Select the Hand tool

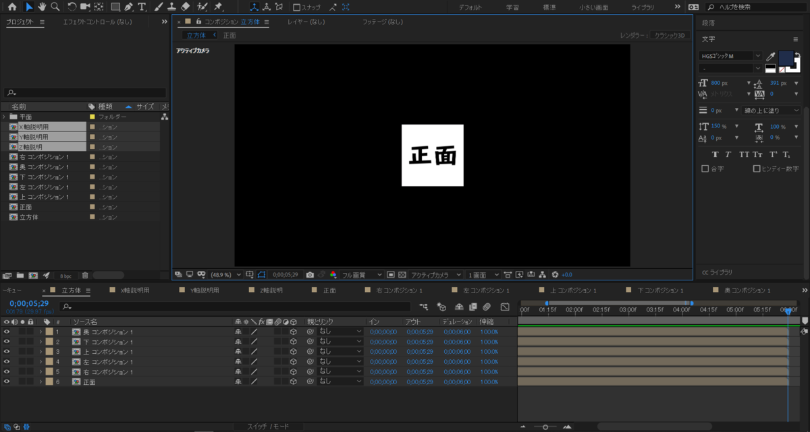(x=42, y=7)
